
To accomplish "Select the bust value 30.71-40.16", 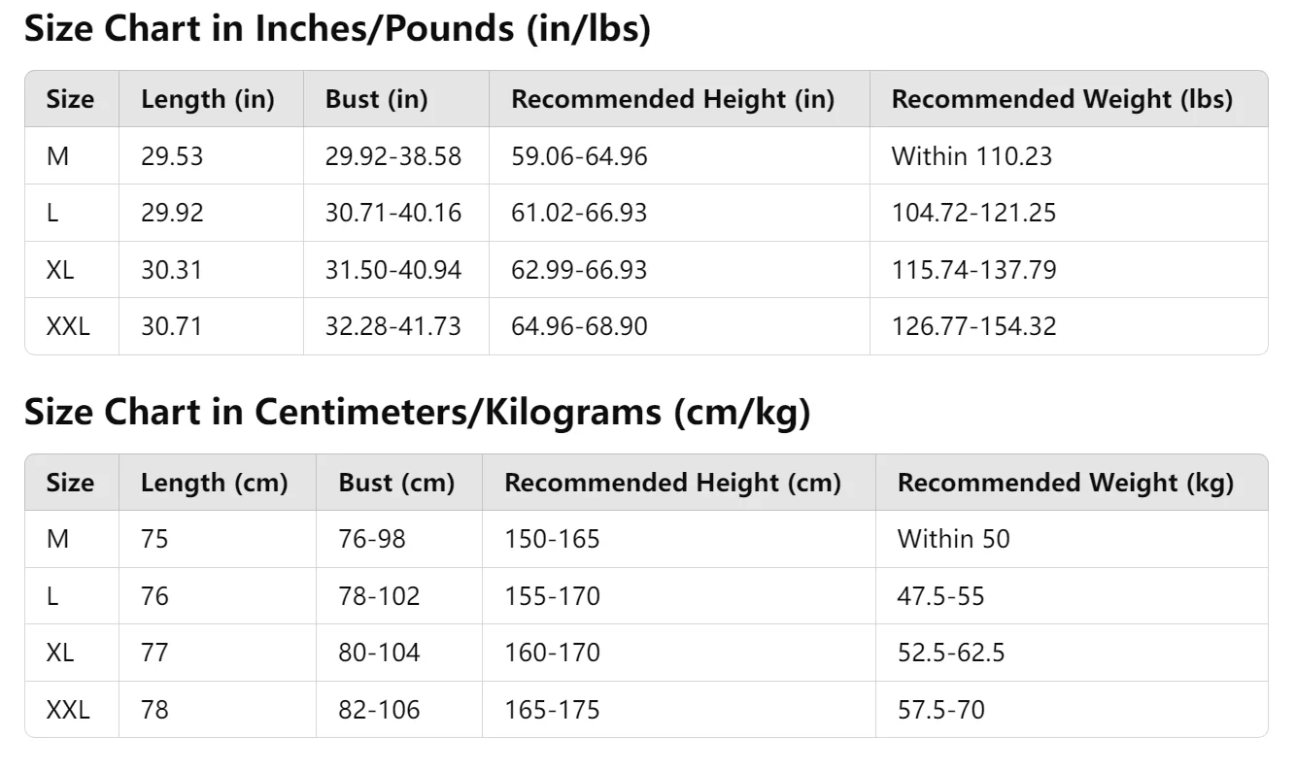I will 393,213.
